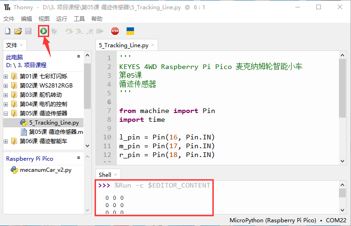Click the Shell scroll up arrow

pyautogui.click(x=342, y=185)
